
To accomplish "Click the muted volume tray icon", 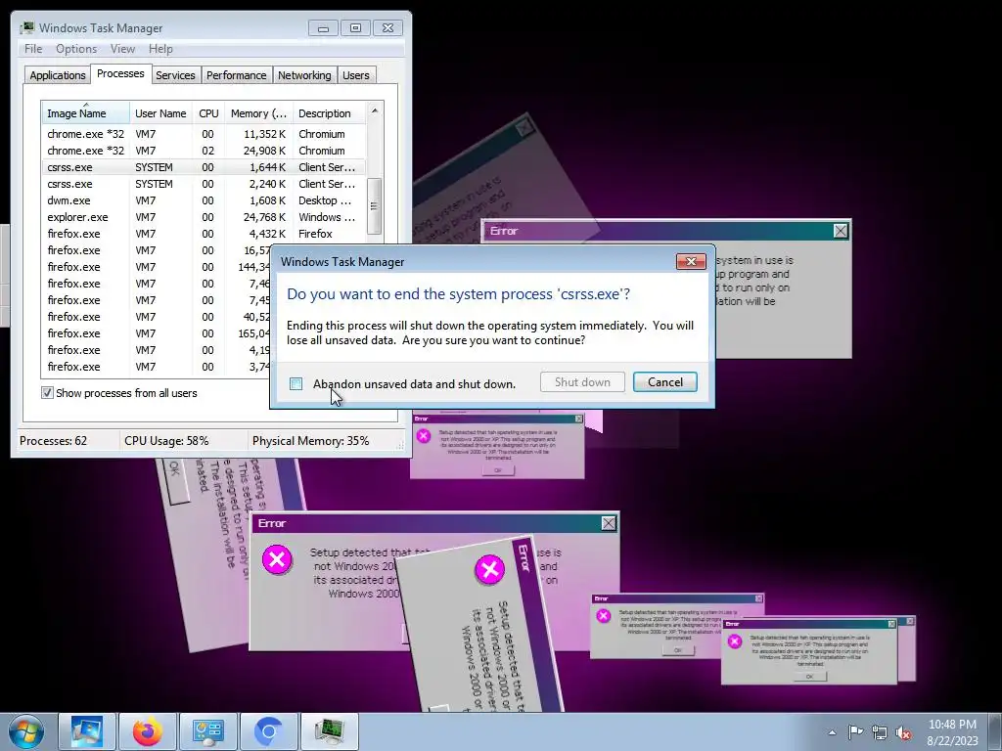I will 903,732.
